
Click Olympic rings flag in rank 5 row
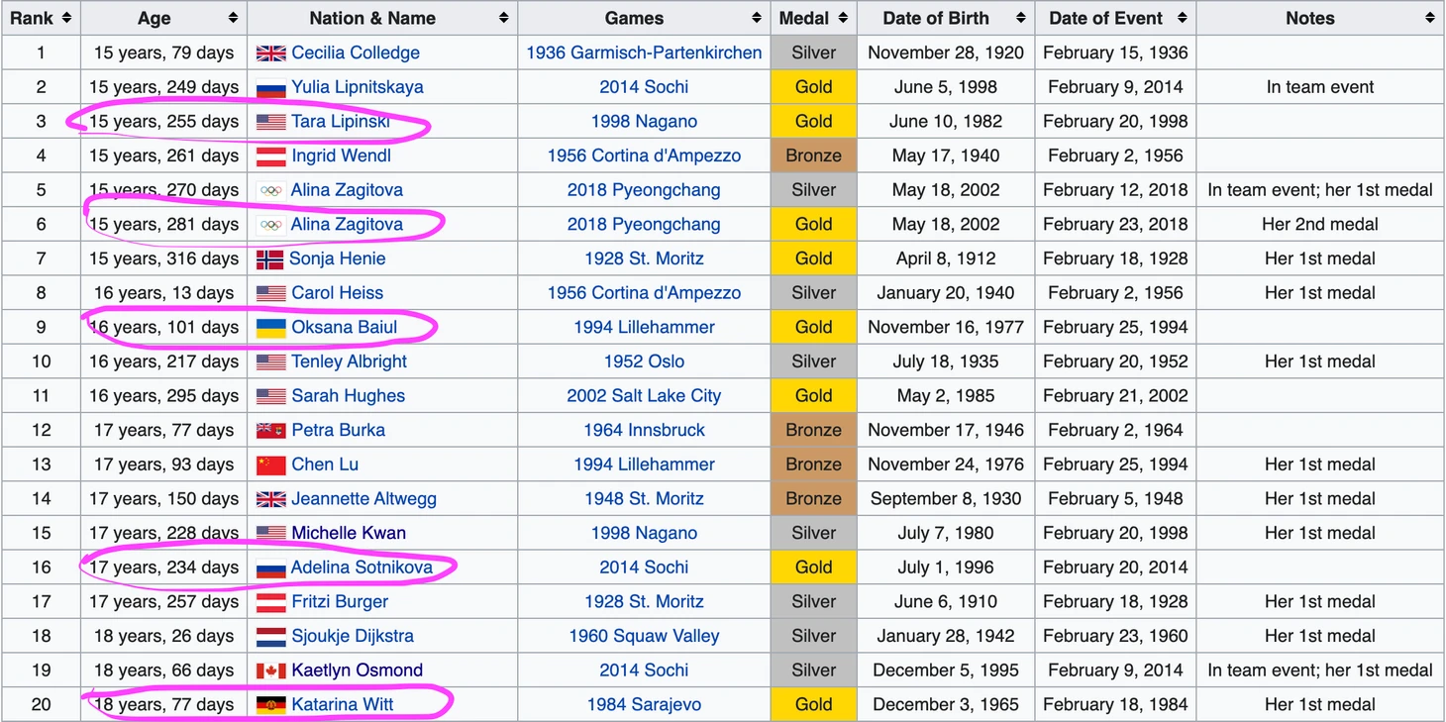click(270, 190)
